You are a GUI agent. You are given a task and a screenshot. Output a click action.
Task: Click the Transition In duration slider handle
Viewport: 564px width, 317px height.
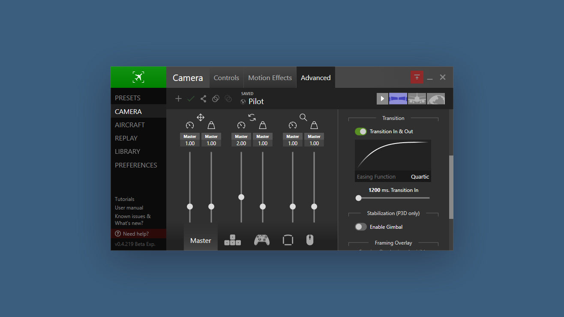click(x=358, y=198)
